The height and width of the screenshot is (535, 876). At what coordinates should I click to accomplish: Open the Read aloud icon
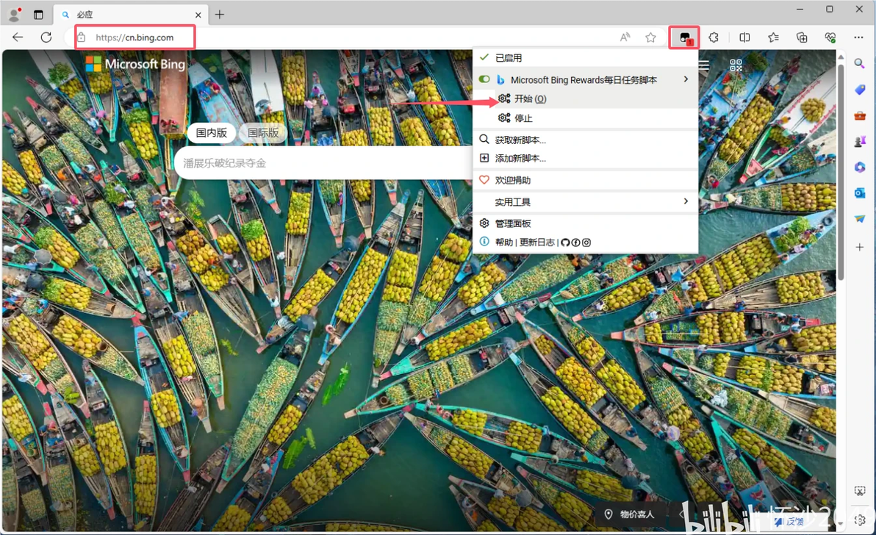[625, 37]
